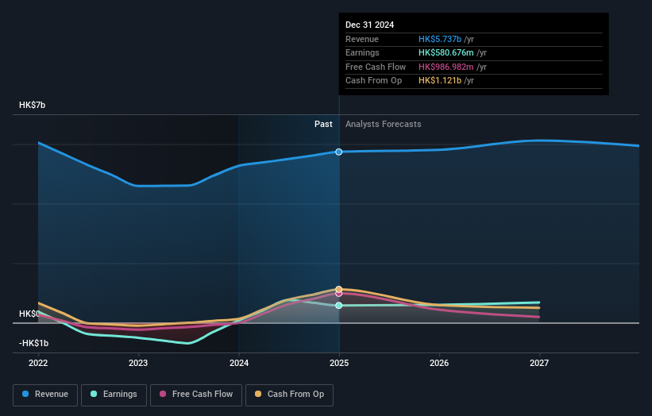The image size is (652, 416).
Task: Click the HK$986.982m free cash flow value
Action: [446, 67]
